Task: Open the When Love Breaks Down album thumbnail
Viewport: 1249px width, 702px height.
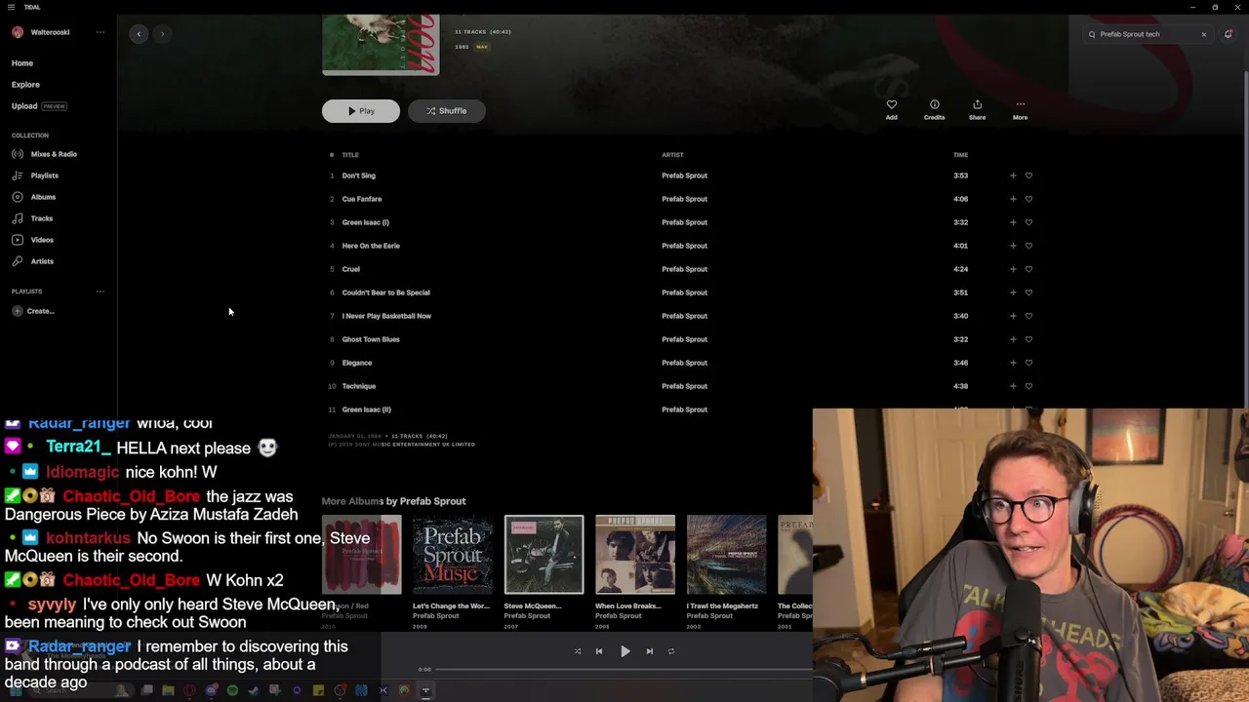Action: point(635,555)
